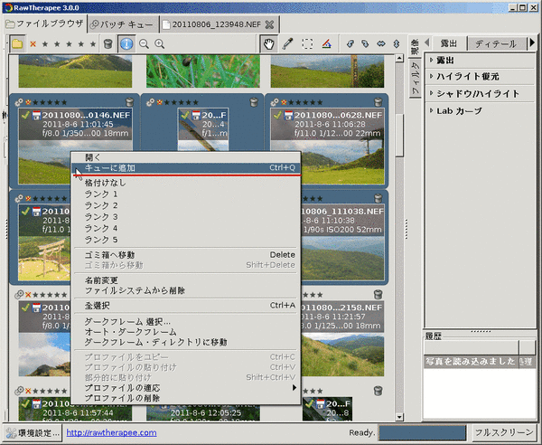Choose ゴミ箱へ移動 in the context menu
The height and width of the screenshot is (445, 542).
point(186,255)
